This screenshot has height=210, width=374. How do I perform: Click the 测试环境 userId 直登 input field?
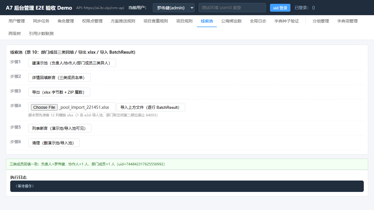232,8
